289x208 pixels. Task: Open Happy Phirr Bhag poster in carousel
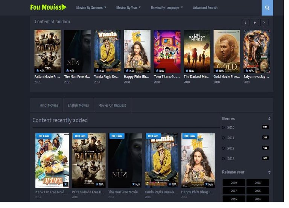point(137,52)
